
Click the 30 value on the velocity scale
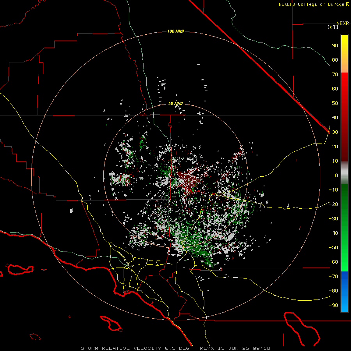[335, 132]
